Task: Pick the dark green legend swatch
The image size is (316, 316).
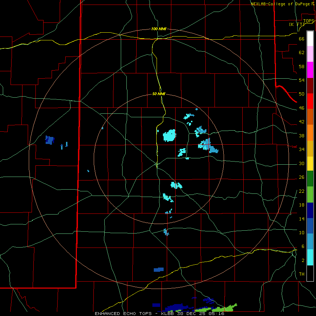Action: 310,179
